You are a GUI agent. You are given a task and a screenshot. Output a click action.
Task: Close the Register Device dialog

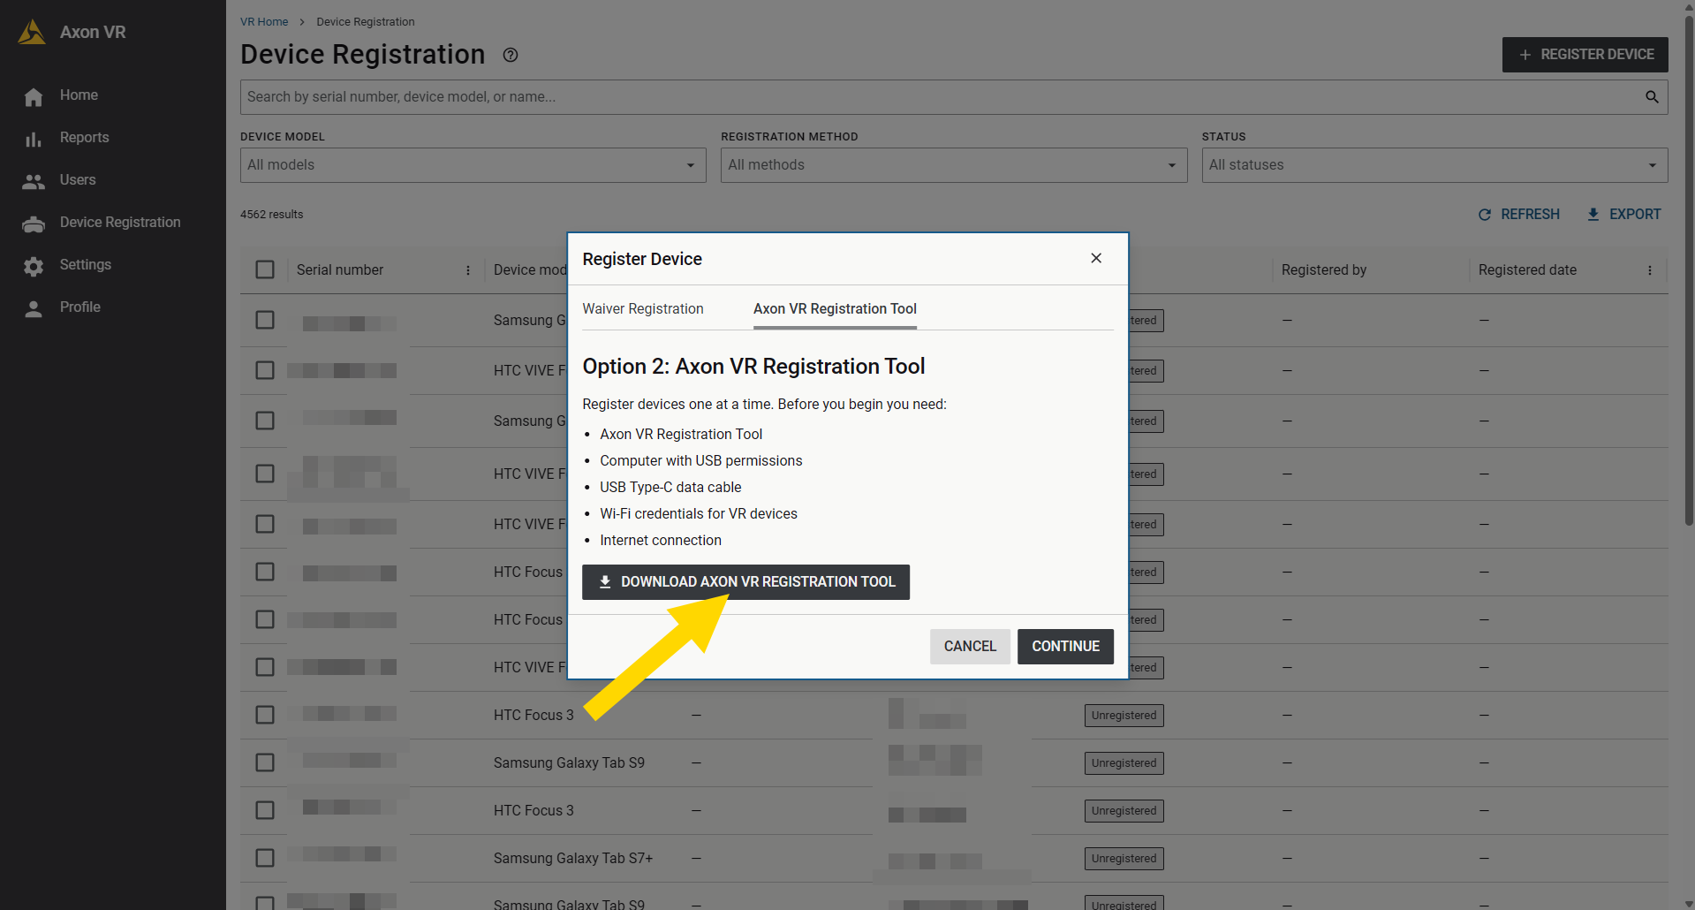[x=1096, y=258]
